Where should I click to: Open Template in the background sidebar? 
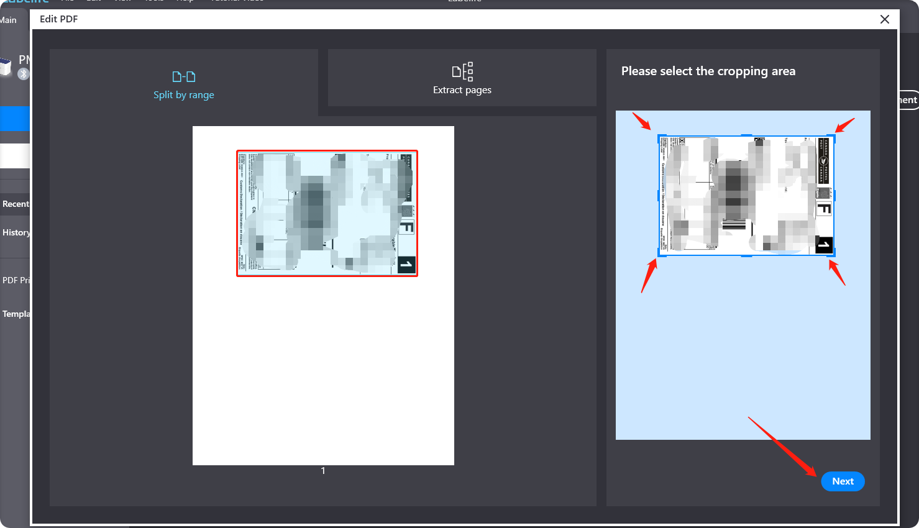point(15,314)
